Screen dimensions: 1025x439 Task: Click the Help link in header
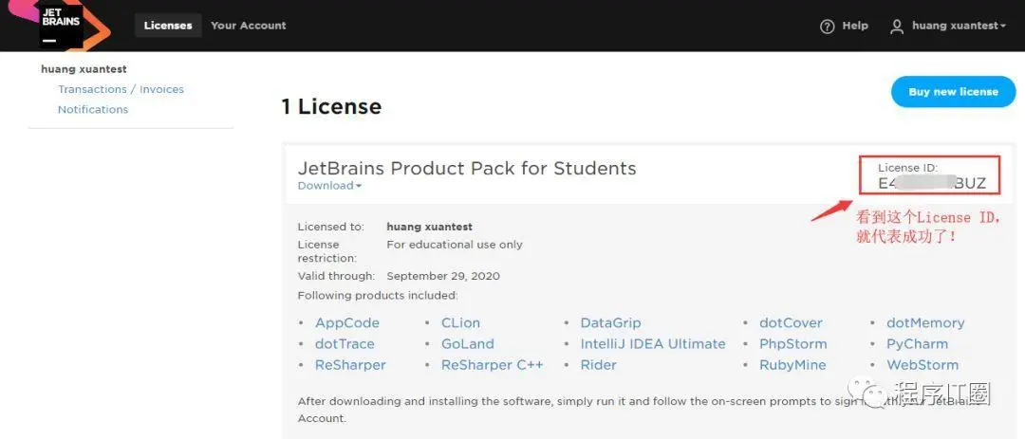click(855, 26)
